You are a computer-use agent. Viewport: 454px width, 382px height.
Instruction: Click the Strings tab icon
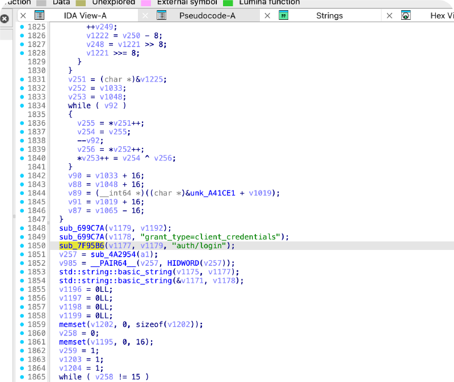point(283,15)
